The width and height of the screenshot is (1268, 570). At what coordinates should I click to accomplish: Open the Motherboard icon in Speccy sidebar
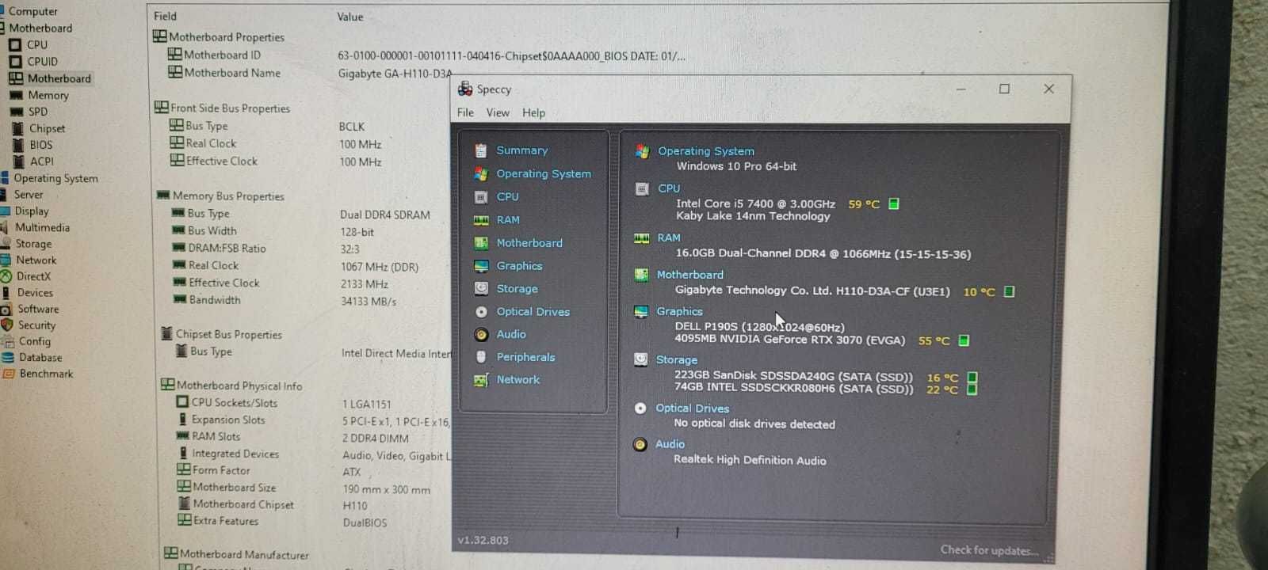tap(480, 243)
